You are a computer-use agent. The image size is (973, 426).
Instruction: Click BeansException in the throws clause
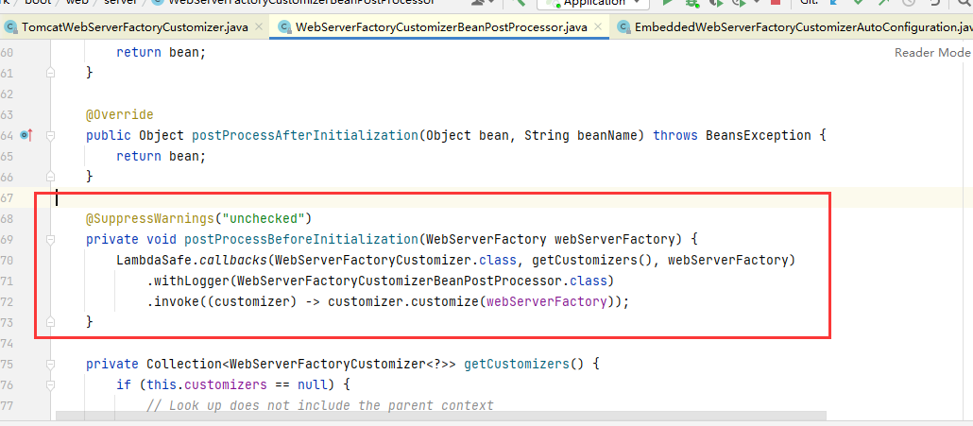pos(759,135)
